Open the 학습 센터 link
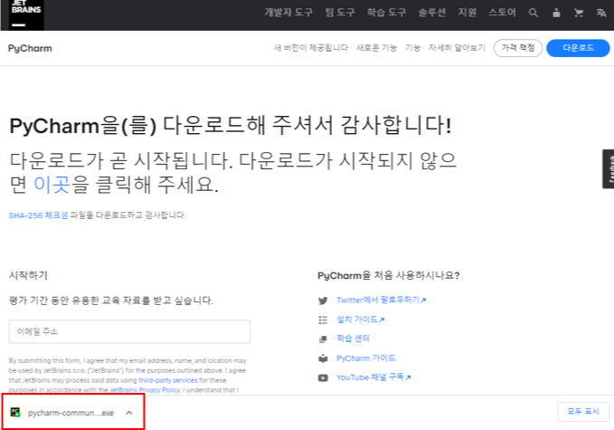 (x=353, y=339)
